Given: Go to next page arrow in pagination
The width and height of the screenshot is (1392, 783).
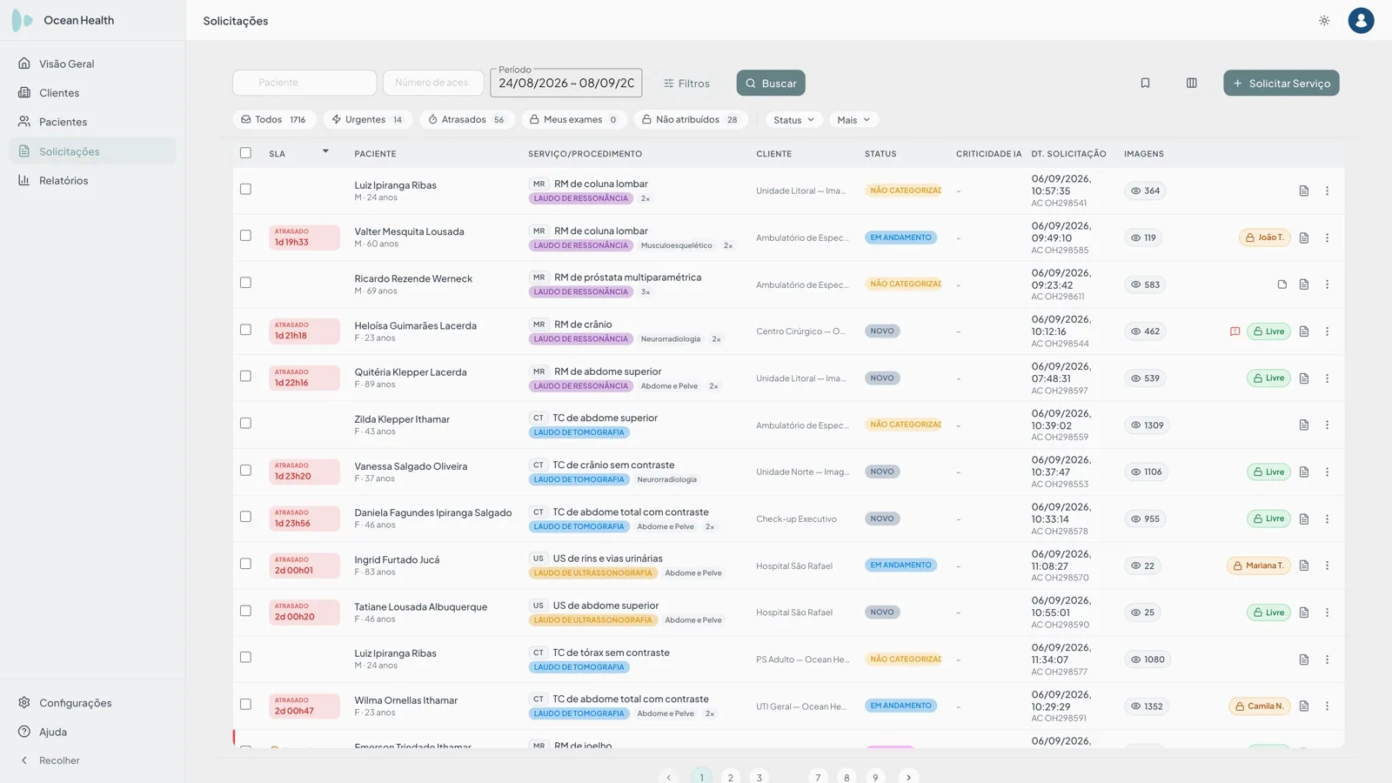Looking at the screenshot, I should point(908,777).
